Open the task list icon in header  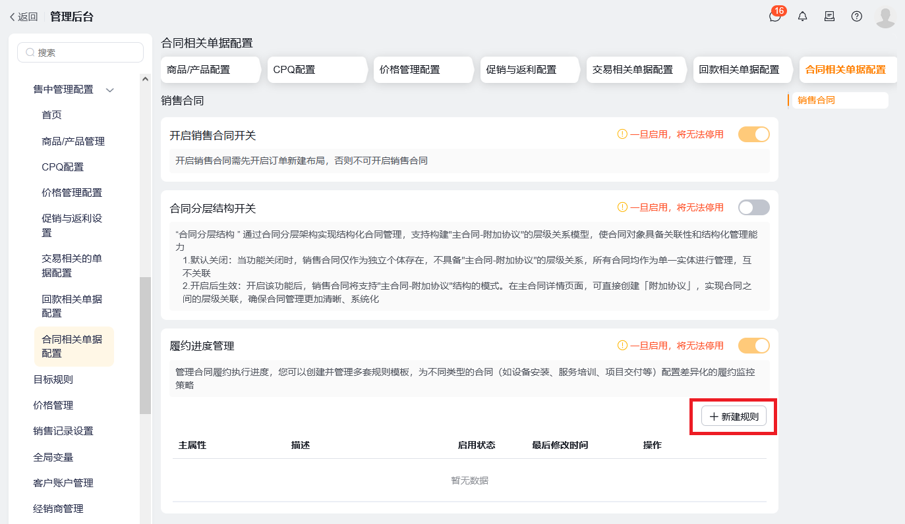(829, 16)
